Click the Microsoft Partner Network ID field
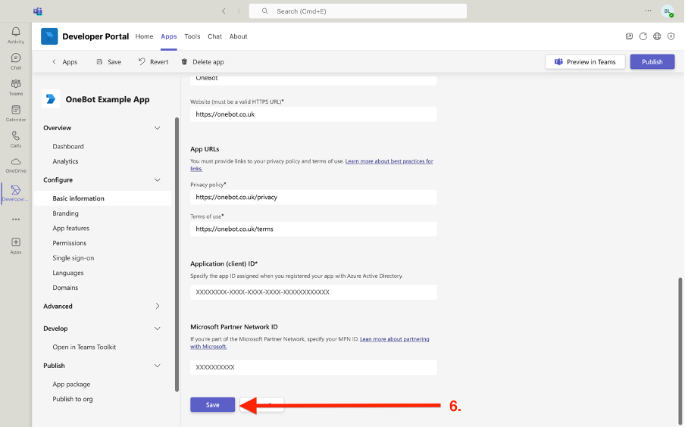The width and height of the screenshot is (685, 427). point(314,367)
